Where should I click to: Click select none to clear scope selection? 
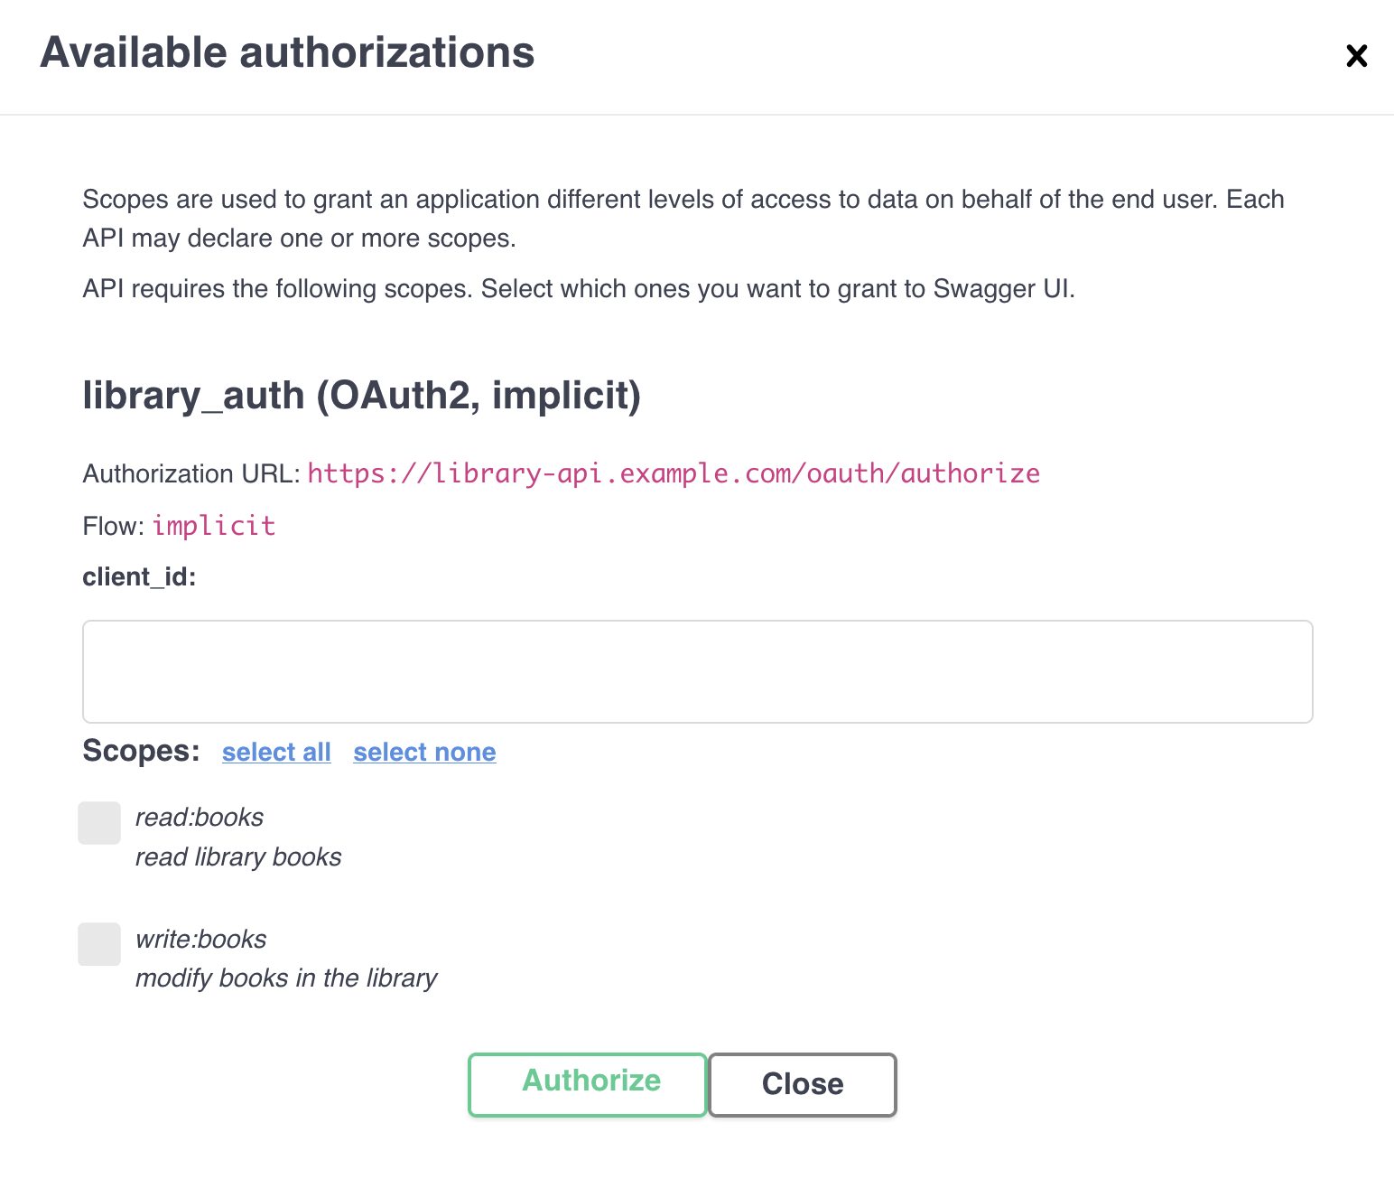pyautogui.click(x=424, y=752)
